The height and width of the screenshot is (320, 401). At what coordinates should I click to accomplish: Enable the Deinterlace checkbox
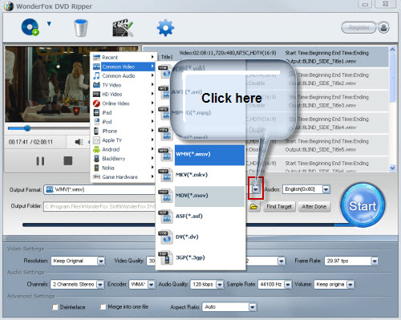[x=55, y=307]
